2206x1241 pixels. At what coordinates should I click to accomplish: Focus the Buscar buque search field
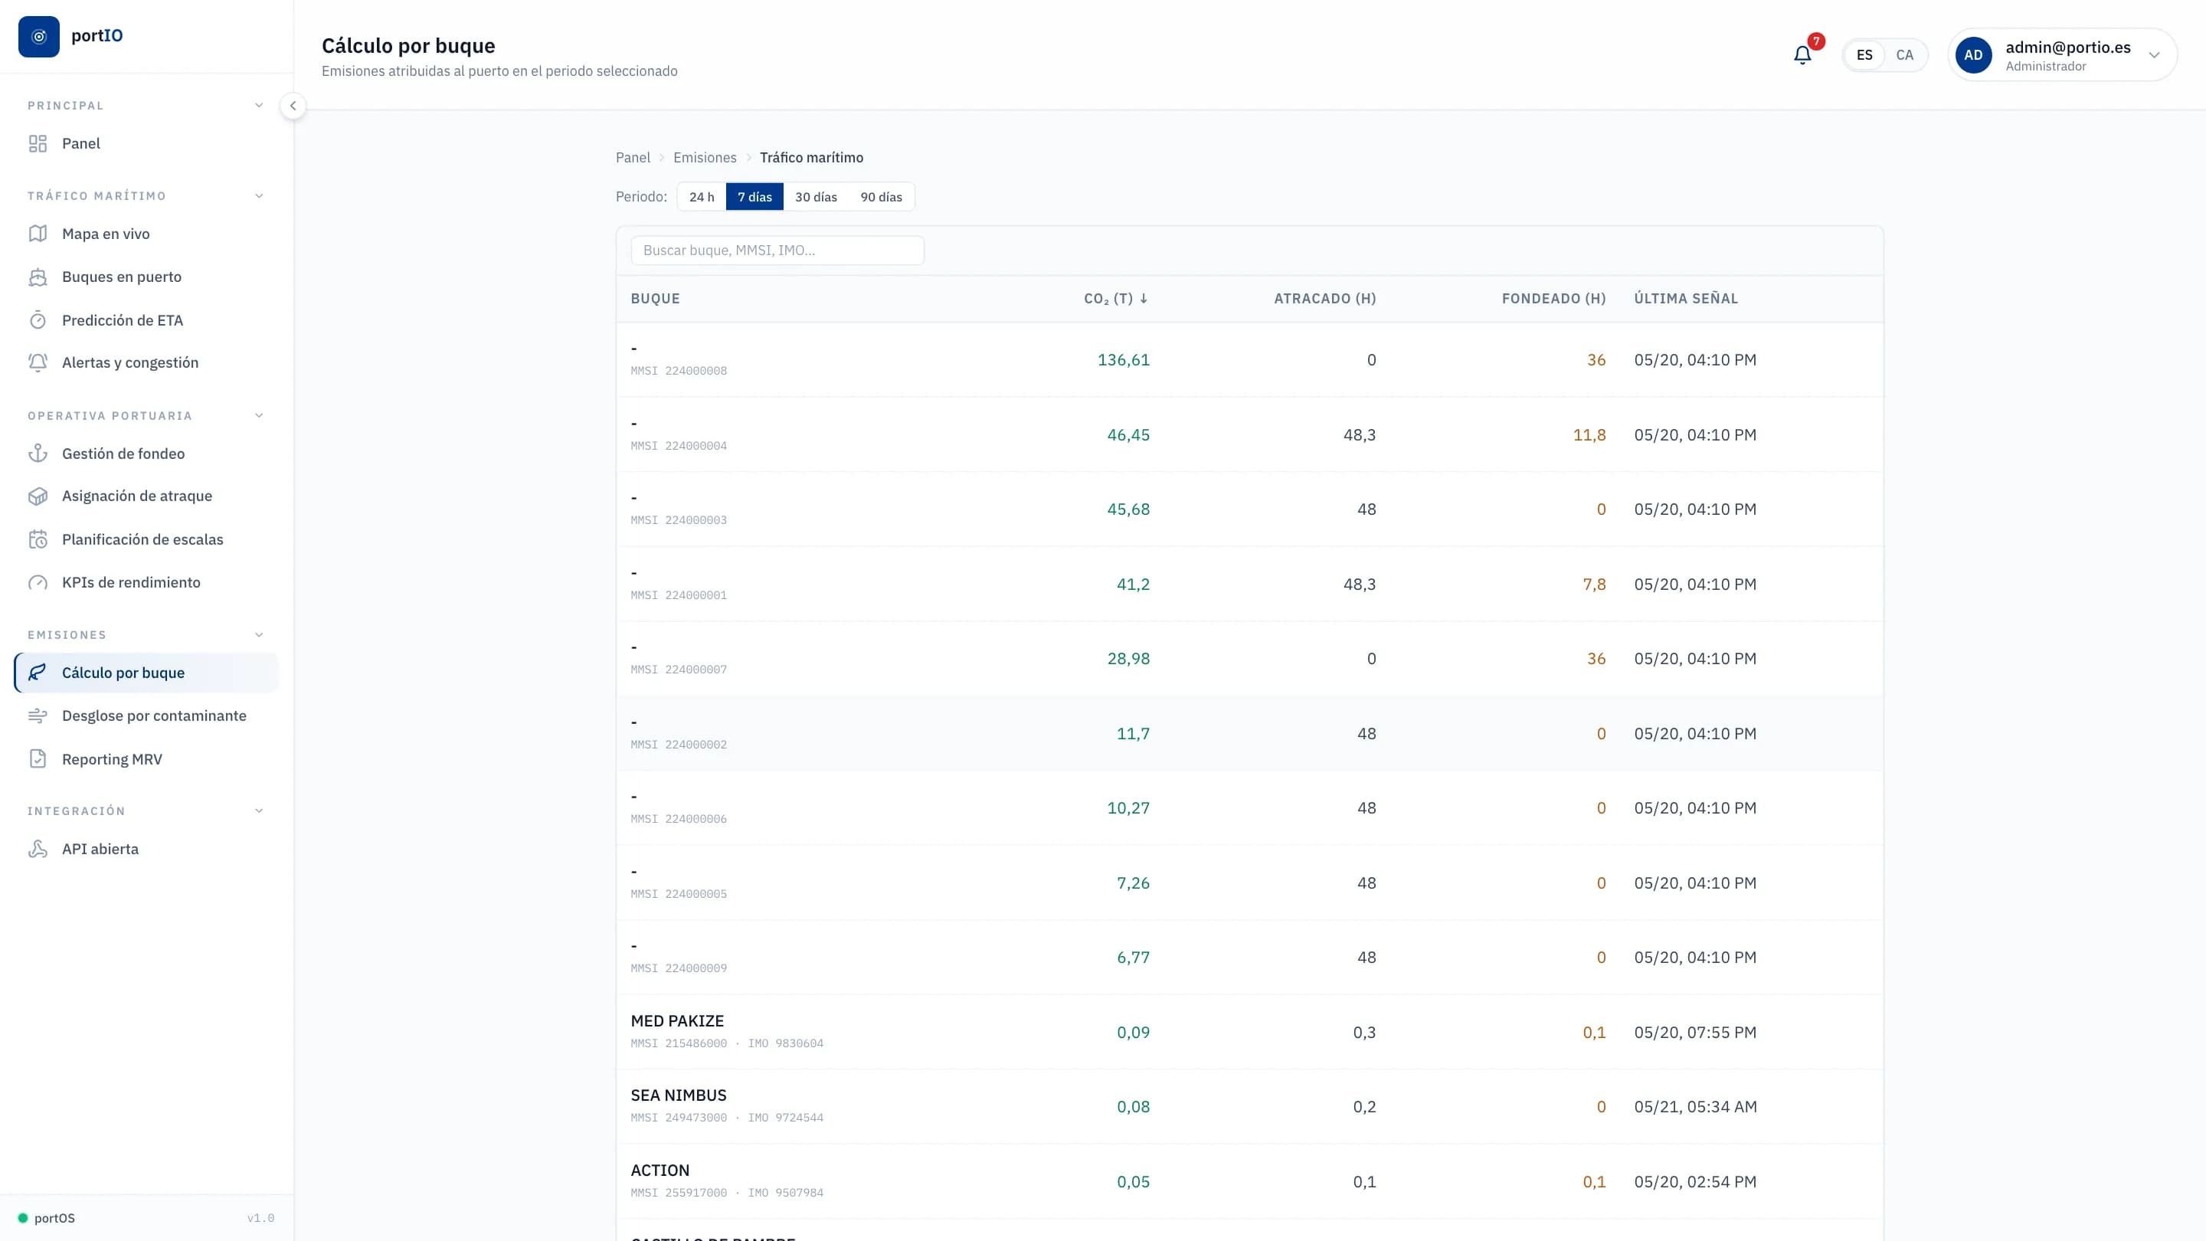(777, 250)
